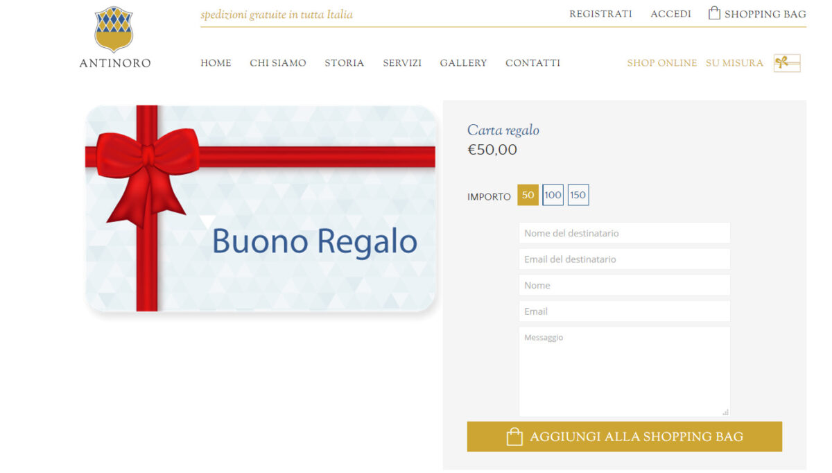Click the ACCEDI login link
The image size is (832, 473).
pos(670,14)
